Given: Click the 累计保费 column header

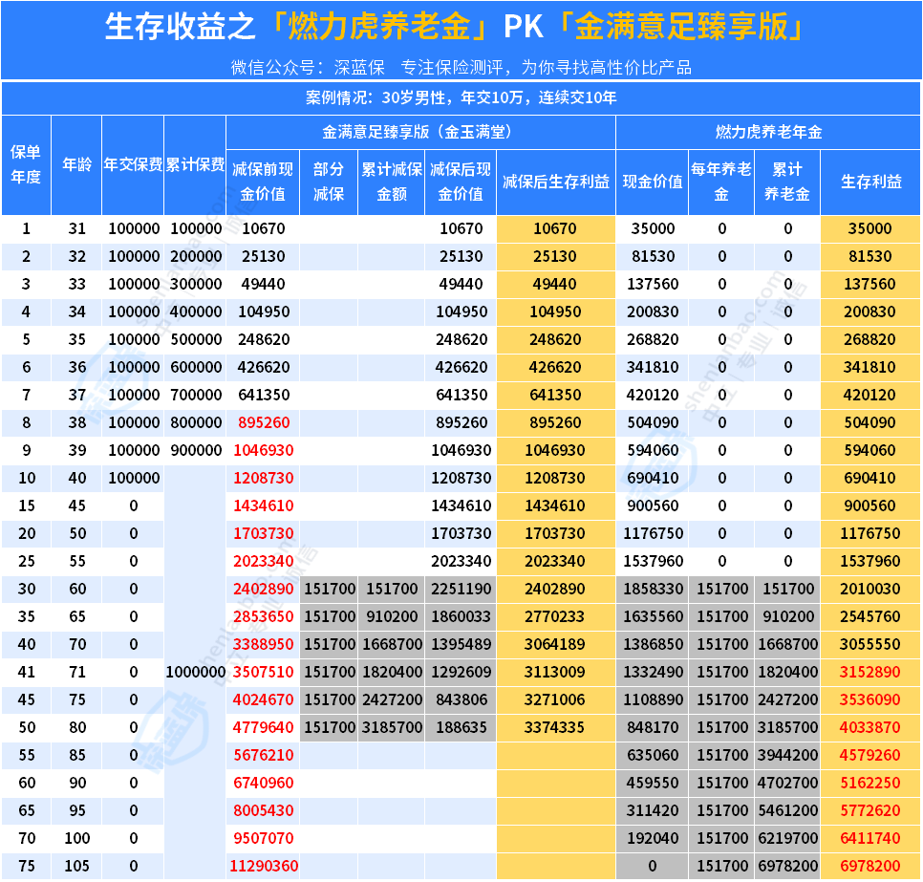Looking at the screenshot, I should point(195,165).
